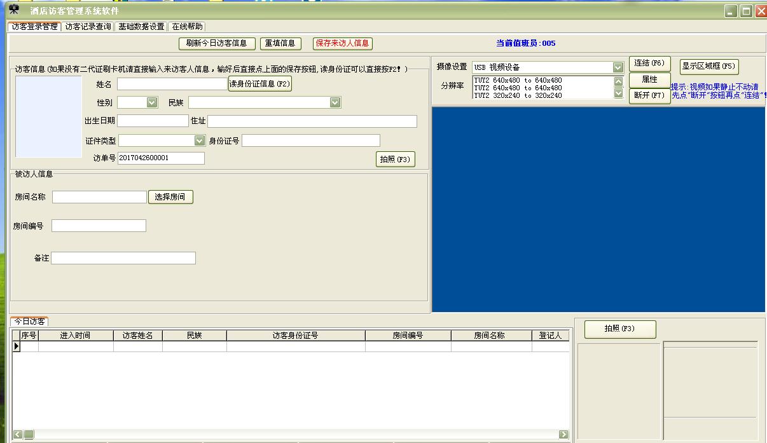Click 刷新今日访客信息 button
The width and height of the screenshot is (767, 443).
[217, 43]
